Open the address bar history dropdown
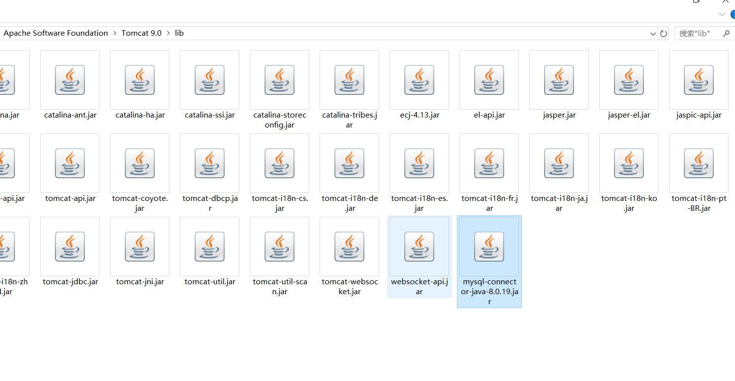735x381 pixels. [653, 33]
